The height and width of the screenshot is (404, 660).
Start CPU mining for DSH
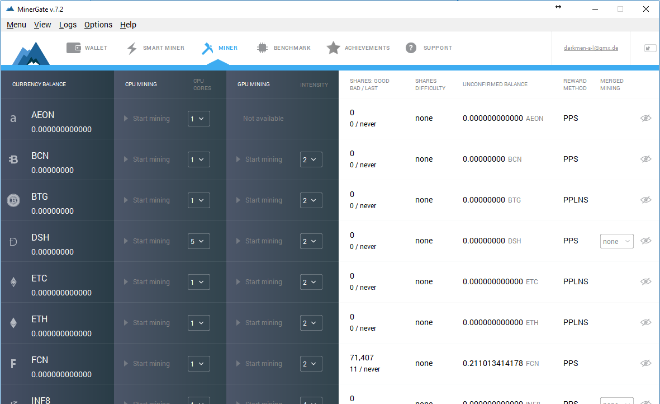147,241
